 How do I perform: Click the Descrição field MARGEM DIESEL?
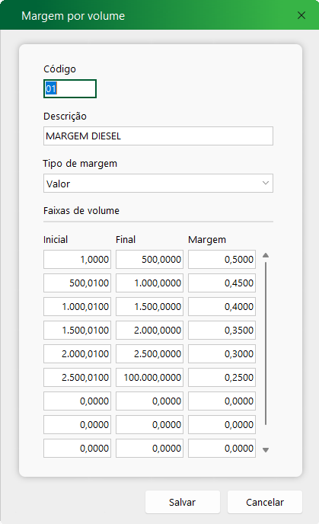(x=158, y=136)
